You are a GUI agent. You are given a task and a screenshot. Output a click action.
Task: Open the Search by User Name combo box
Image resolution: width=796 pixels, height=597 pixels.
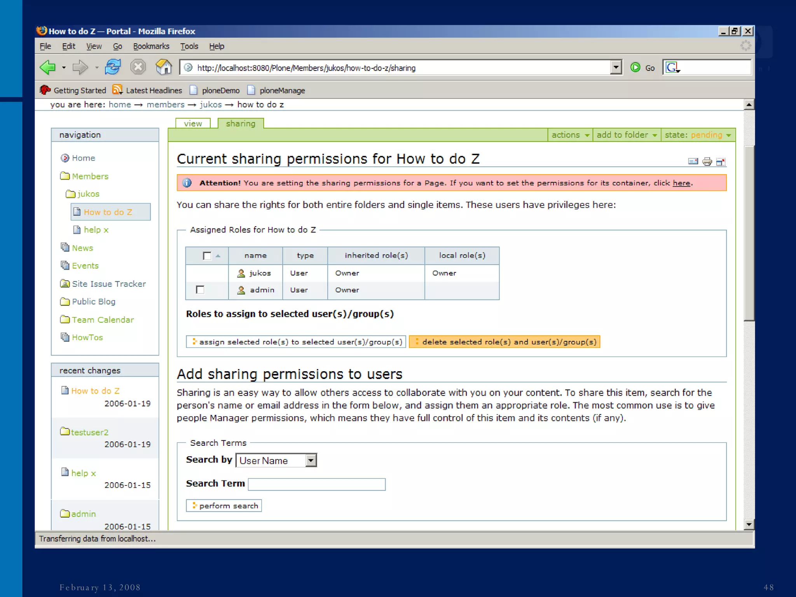coord(276,461)
